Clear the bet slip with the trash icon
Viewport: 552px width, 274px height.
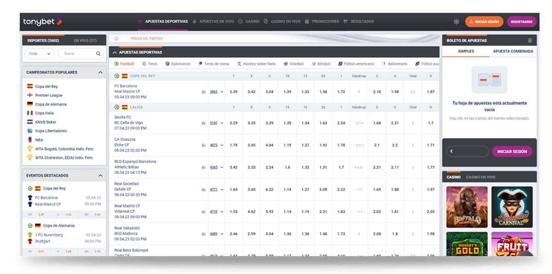click(530, 40)
